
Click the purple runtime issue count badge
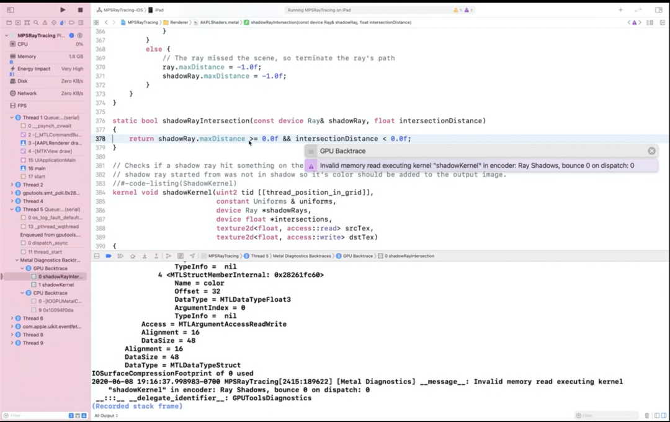pos(468,10)
